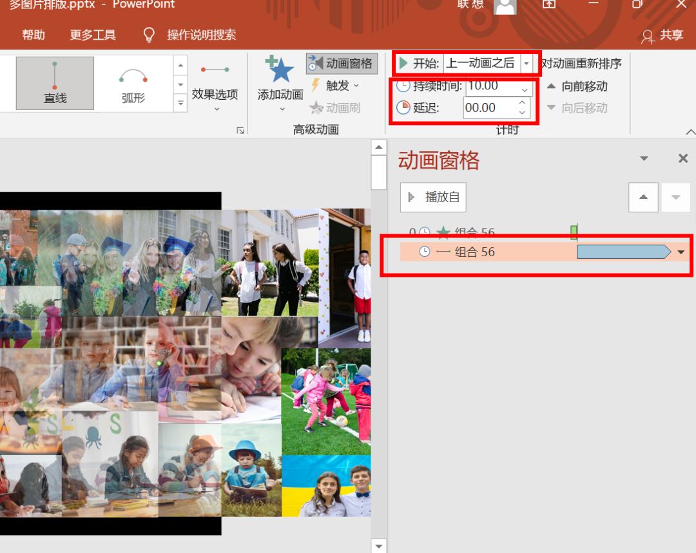
Task: Click the slide area scrollbar down arrow
Action: (378, 546)
